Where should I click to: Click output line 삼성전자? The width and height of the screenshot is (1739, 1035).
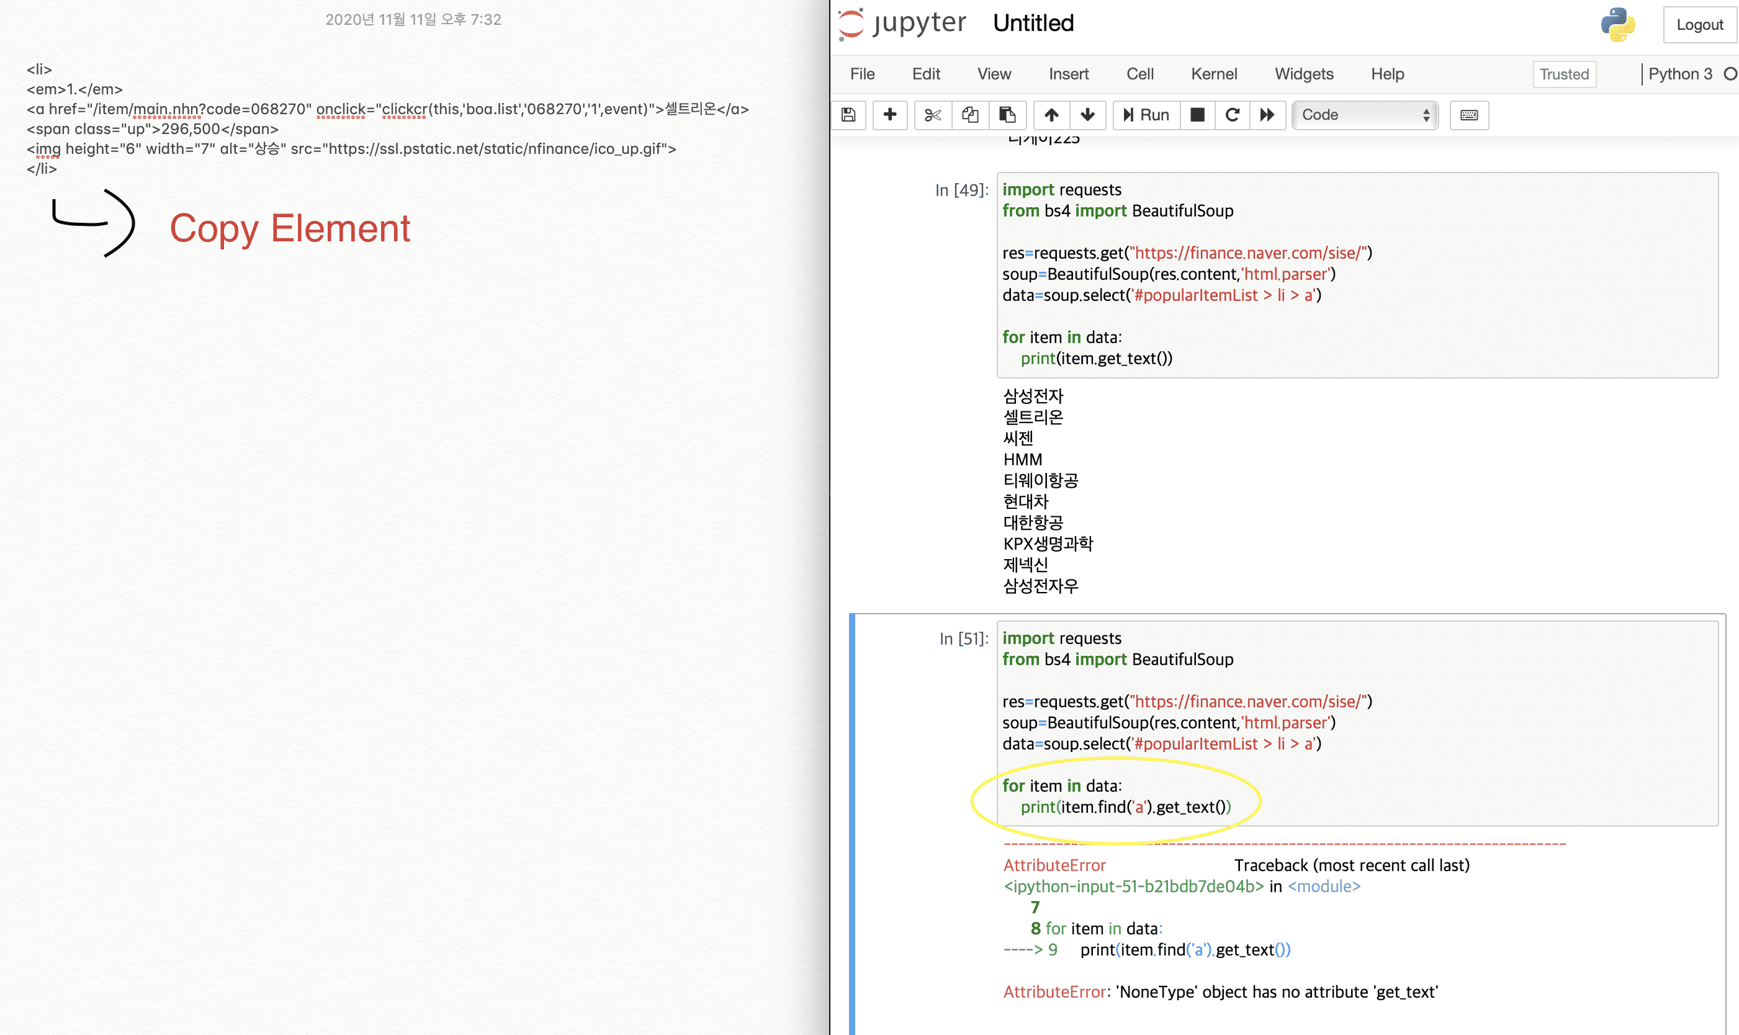coord(1032,396)
